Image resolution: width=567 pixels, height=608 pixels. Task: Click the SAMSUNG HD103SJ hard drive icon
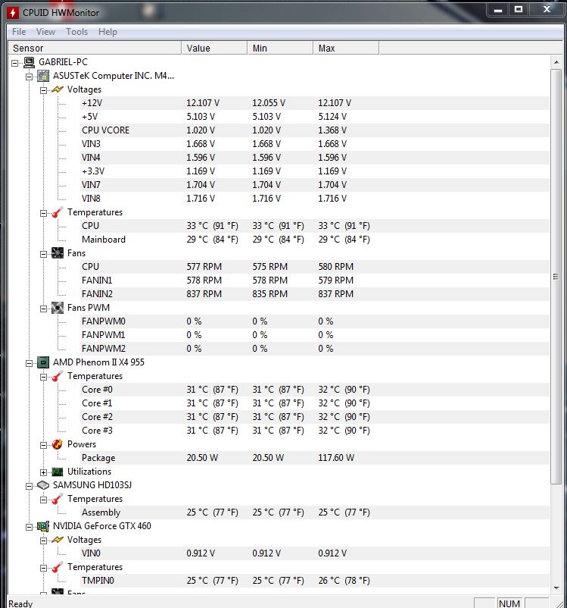pyautogui.click(x=43, y=485)
